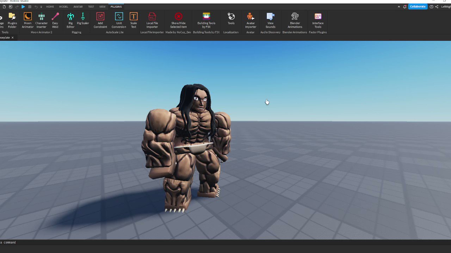Click the Stop button in quick access bar
451x253 pixels.
point(30,7)
